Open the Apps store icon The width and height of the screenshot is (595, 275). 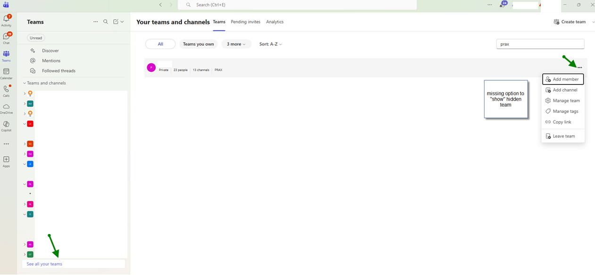[x=7, y=162]
